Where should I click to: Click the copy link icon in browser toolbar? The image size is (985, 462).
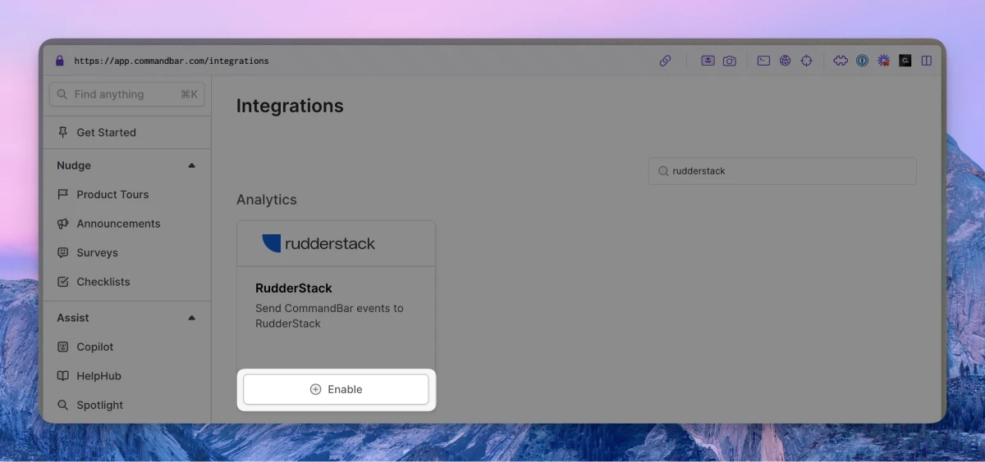pos(666,61)
